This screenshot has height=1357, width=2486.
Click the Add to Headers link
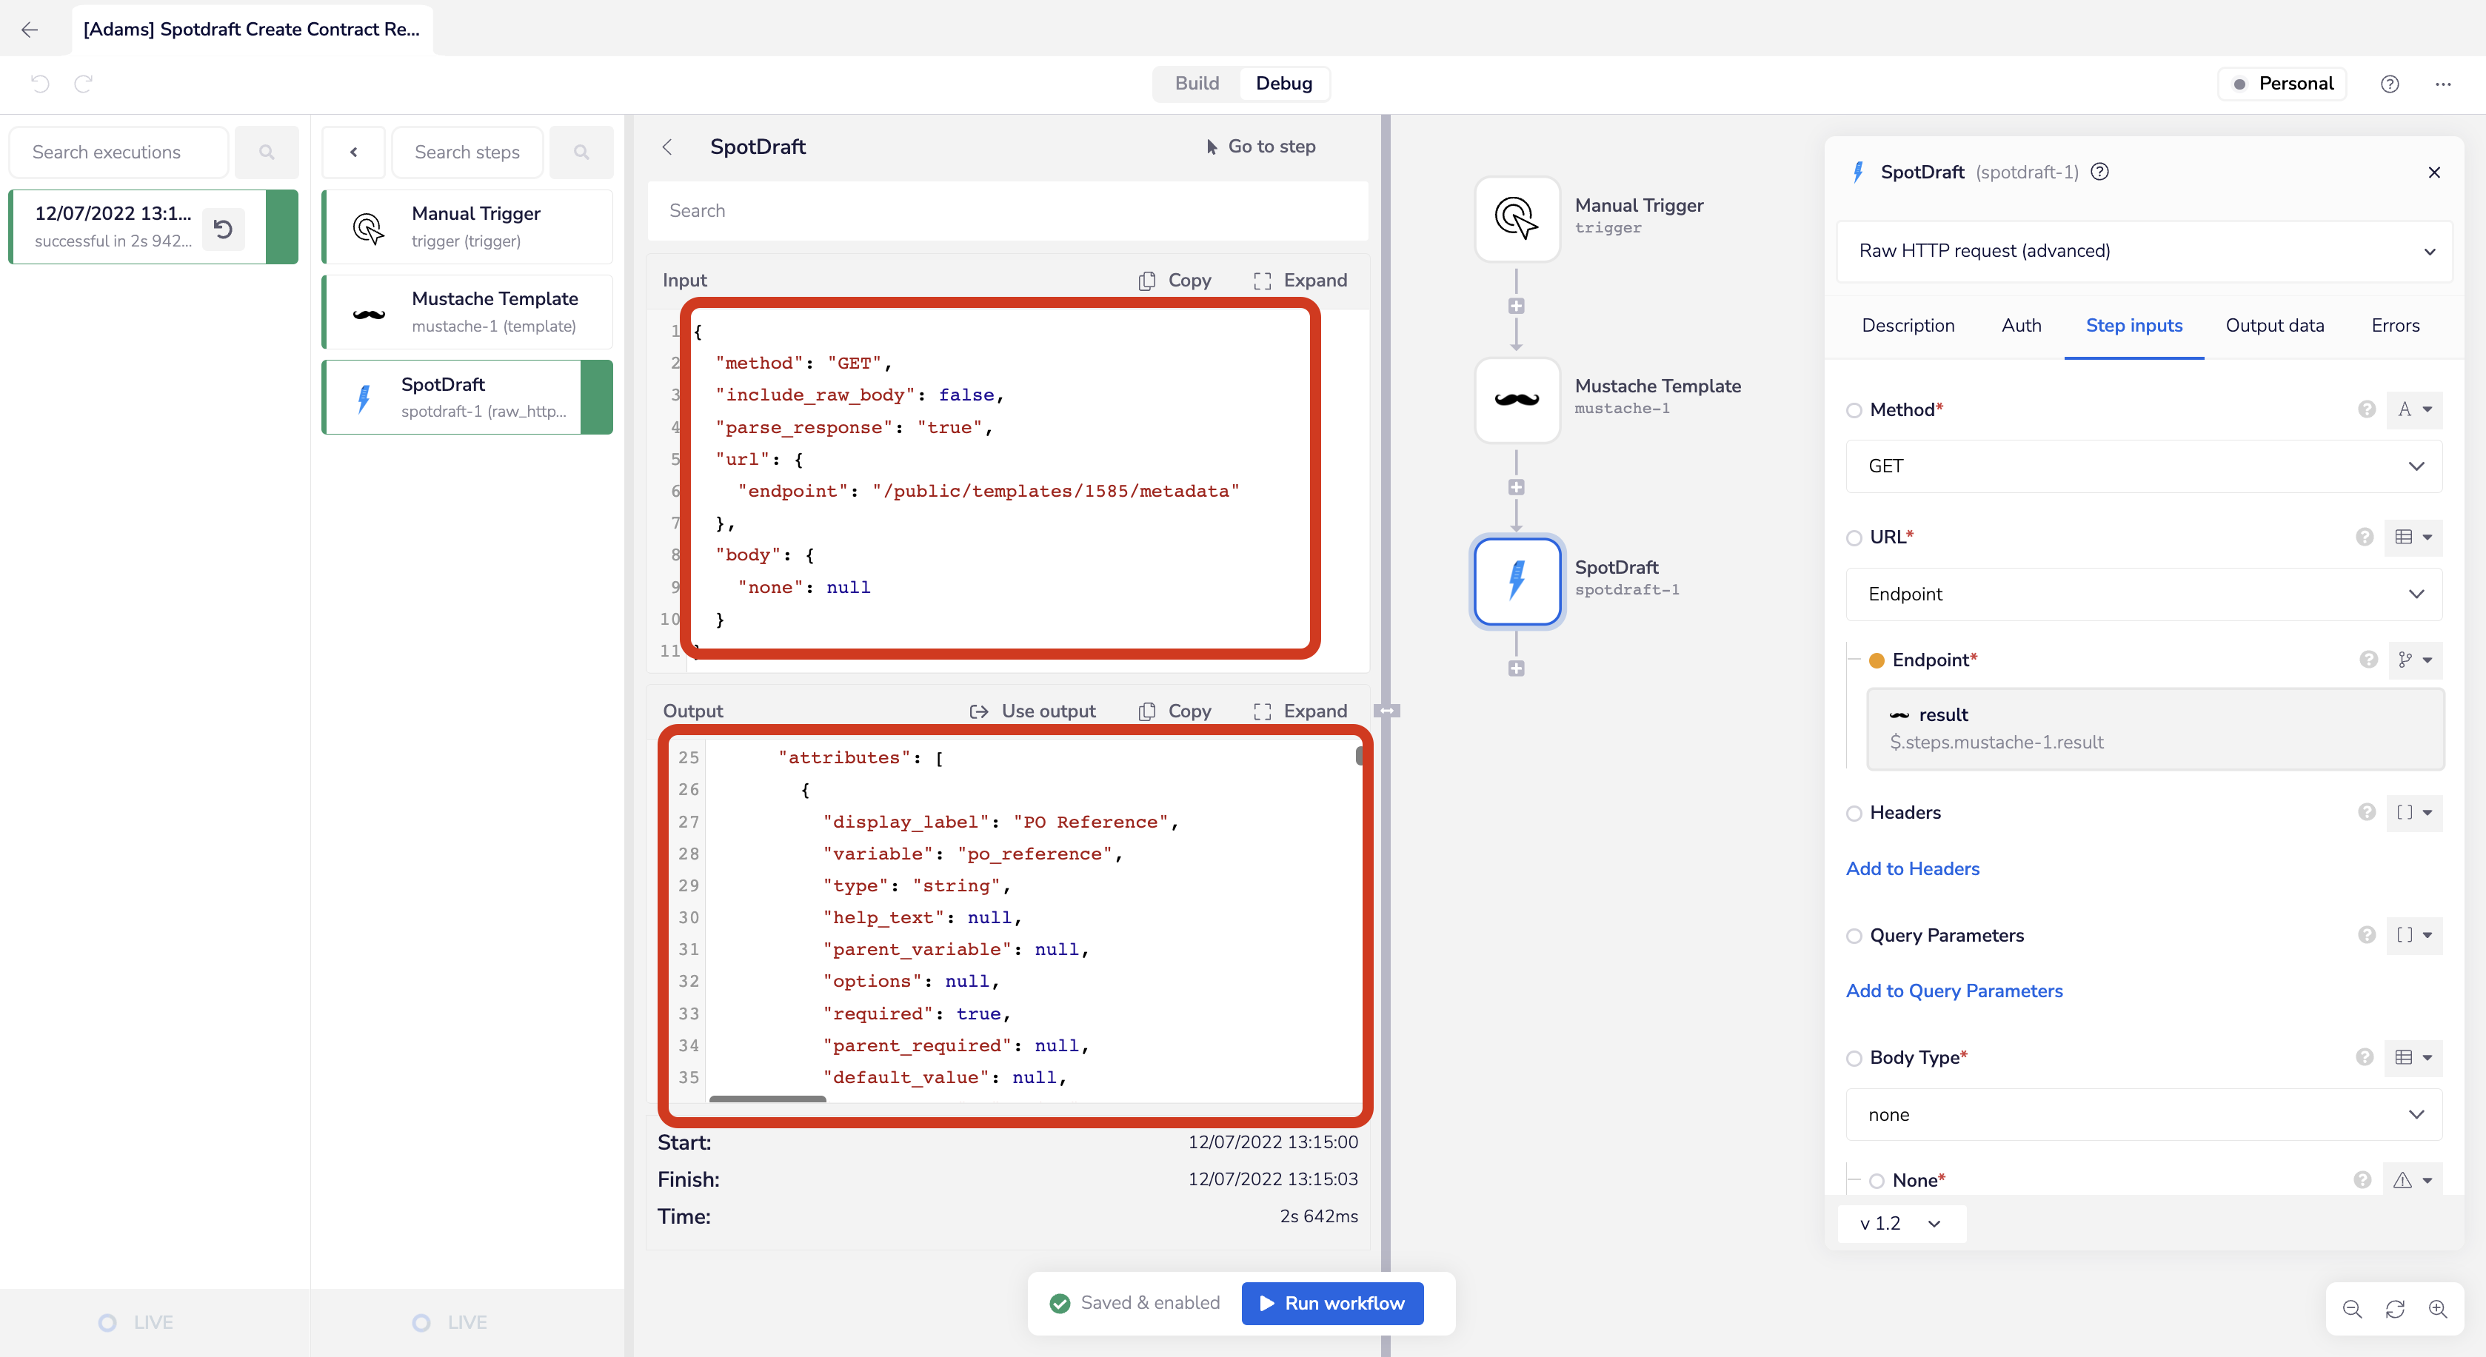pyautogui.click(x=1912, y=869)
